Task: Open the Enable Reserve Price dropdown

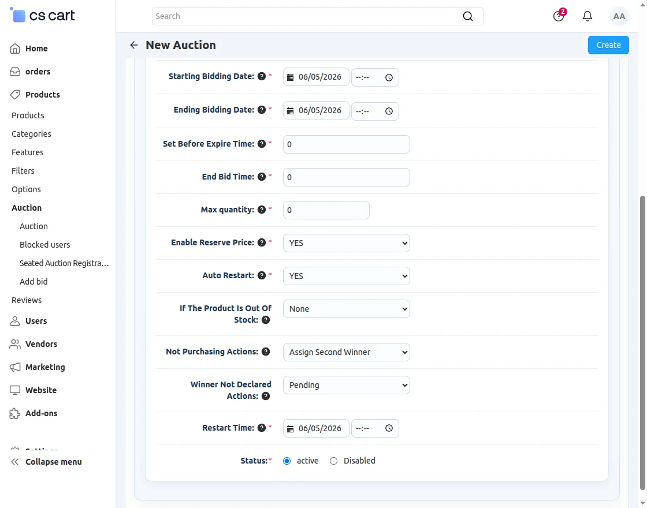Action: point(346,243)
